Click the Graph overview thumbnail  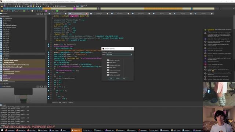pos(23,95)
